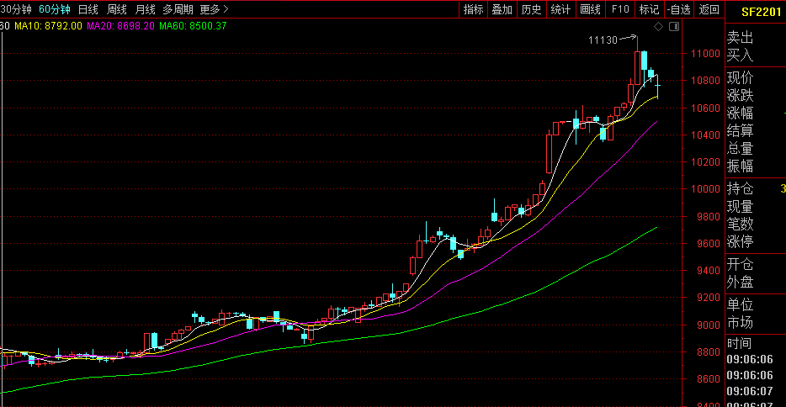Click the 返回 back button
This screenshot has width=786, height=407.
coord(709,9)
